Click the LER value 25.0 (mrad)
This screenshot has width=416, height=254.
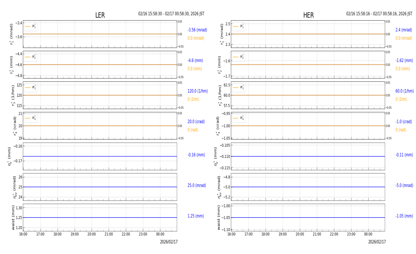click(x=197, y=186)
